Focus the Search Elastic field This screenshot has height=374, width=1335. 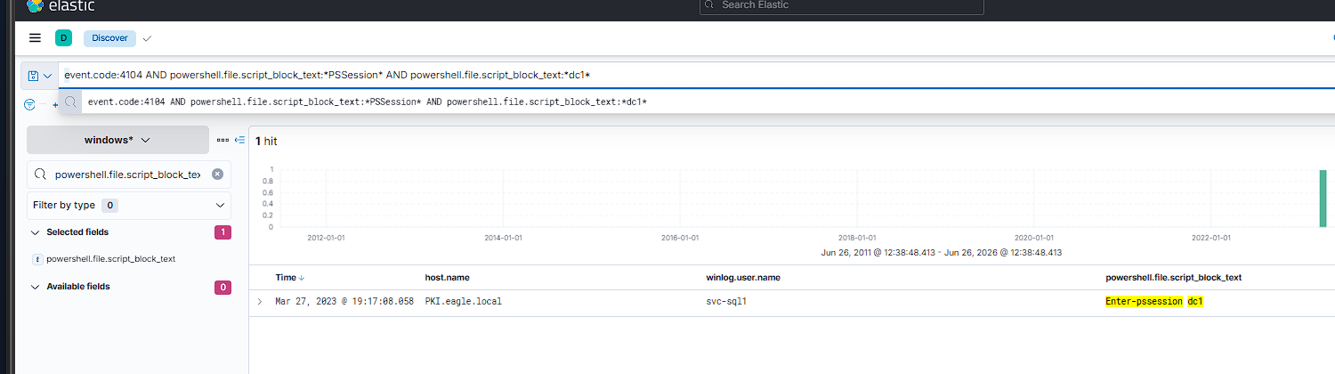[841, 5]
